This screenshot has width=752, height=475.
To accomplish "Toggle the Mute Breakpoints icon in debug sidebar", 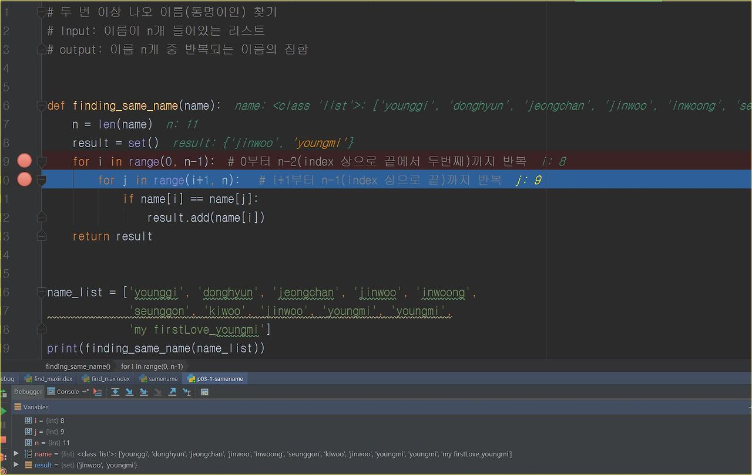I will pos(4,471).
